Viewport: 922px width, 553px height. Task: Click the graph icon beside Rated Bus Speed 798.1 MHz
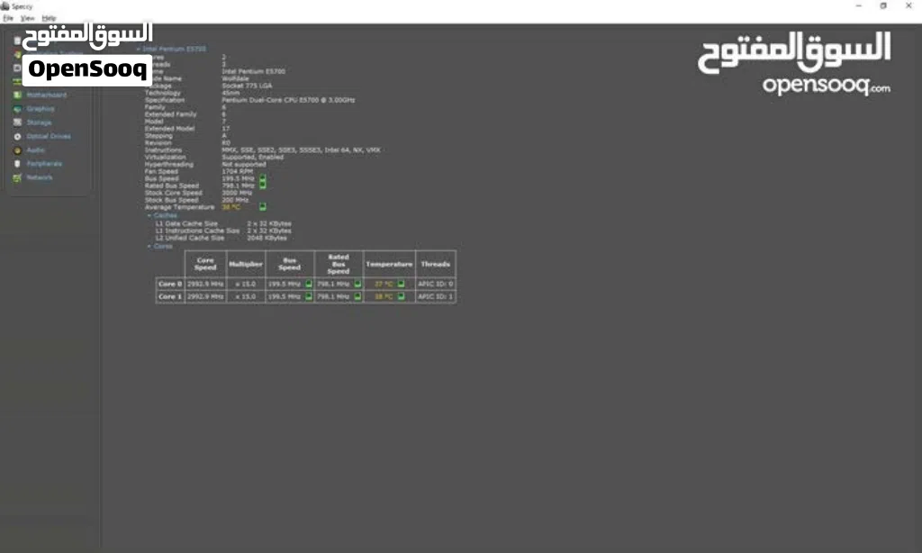(263, 185)
